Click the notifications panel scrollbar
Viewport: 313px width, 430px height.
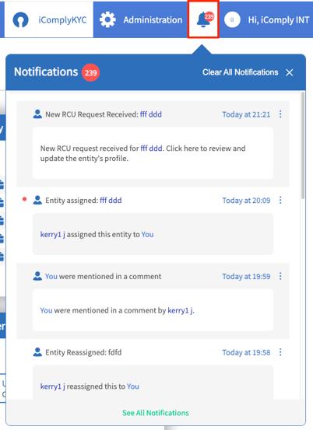[303, 145]
